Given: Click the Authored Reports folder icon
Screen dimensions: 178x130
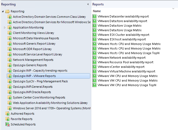Looking at the screenshot, I should click(x=8, y=114).
